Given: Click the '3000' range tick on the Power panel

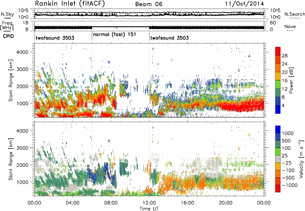Looking at the screenshot, I should [x=22, y=69].
